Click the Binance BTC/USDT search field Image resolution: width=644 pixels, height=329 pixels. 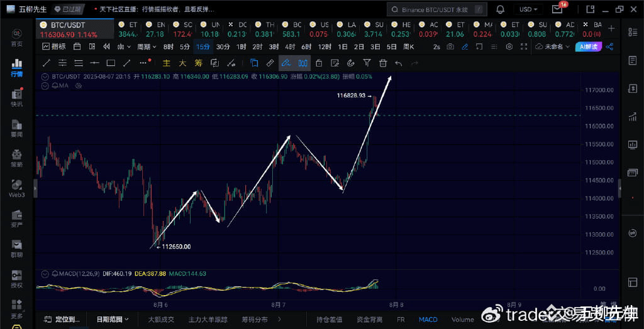(437, 9)
